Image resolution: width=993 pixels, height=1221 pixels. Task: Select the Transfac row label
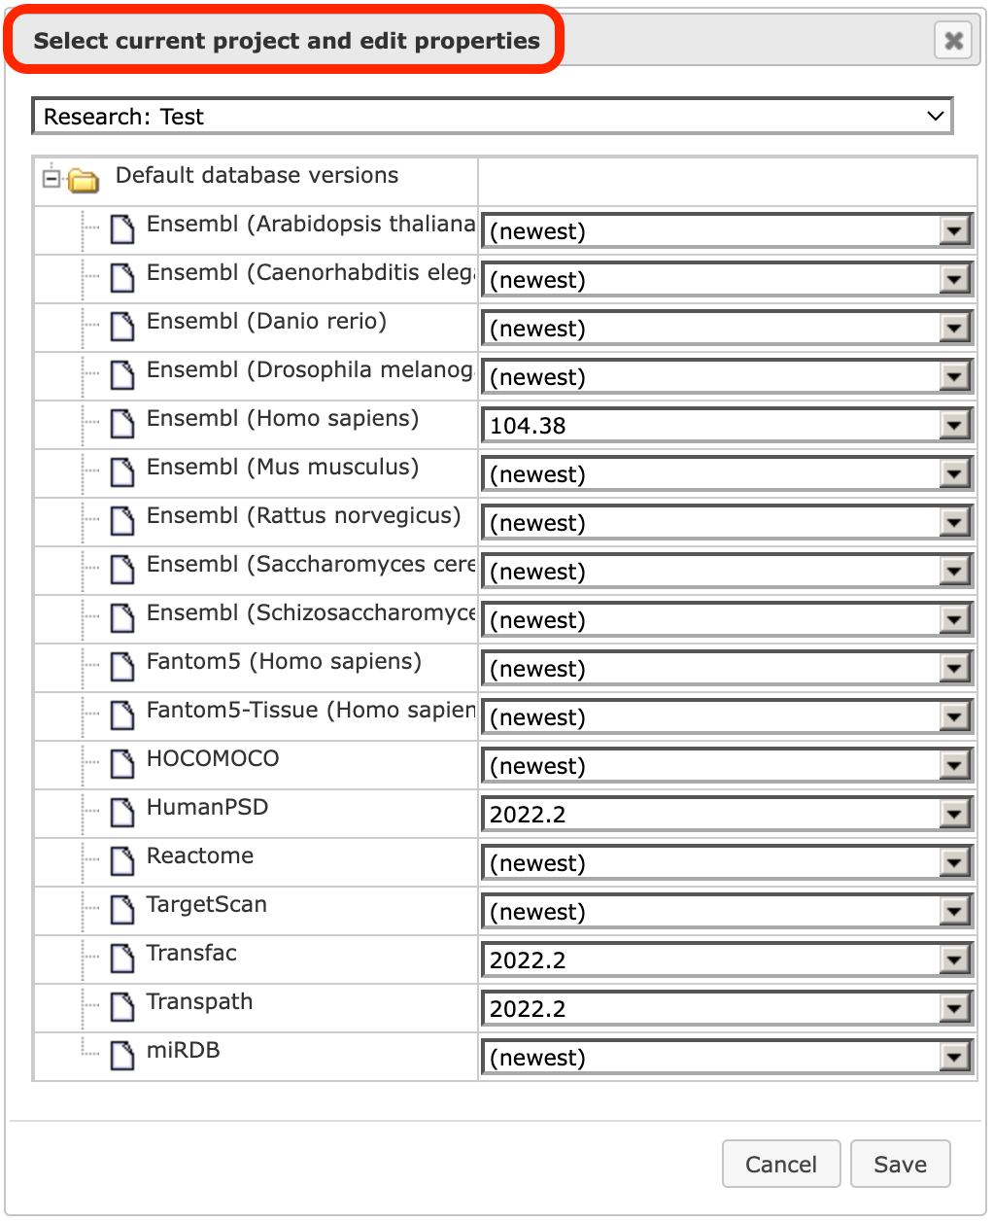coord(191,953)
